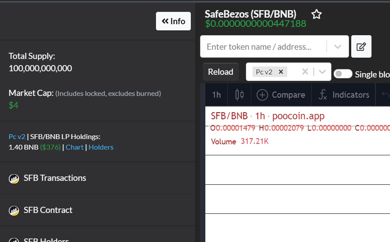Click the SFB Contract BscScan icon
This screenshot has height=242, width=390.
pyautogui.click(x=14, y=211)
